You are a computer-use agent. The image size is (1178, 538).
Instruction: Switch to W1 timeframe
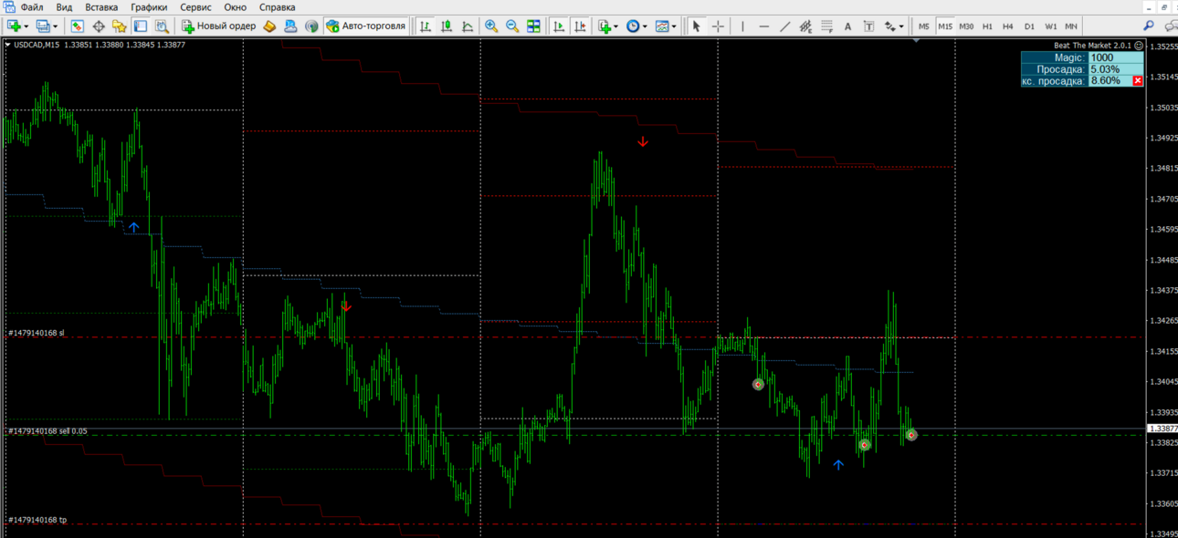point(1050,26)
